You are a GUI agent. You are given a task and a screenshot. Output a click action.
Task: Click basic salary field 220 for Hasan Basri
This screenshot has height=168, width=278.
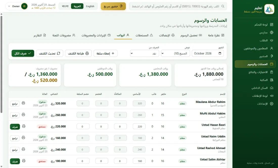[139, 127]
